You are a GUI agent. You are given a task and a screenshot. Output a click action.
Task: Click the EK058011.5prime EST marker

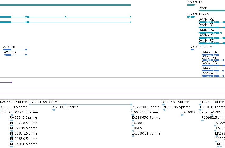point(132,136)
